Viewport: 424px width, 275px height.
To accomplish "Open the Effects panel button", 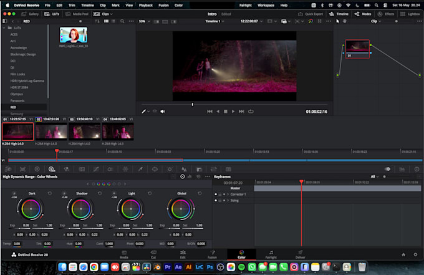I will (x=386, y=14).
